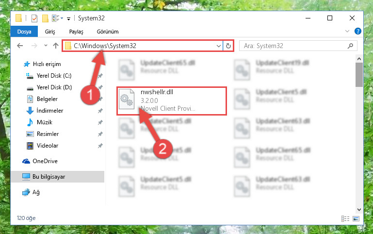Expand the ribbon with chevron
Viewport: 373px width, 234px height.
[x=347, y=31]
